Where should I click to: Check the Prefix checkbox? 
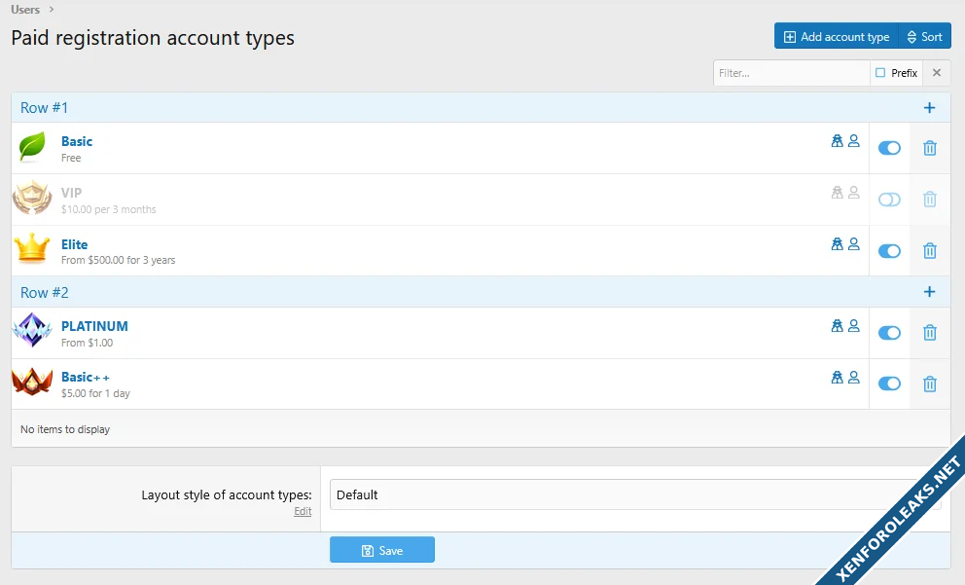coord(880,73)
